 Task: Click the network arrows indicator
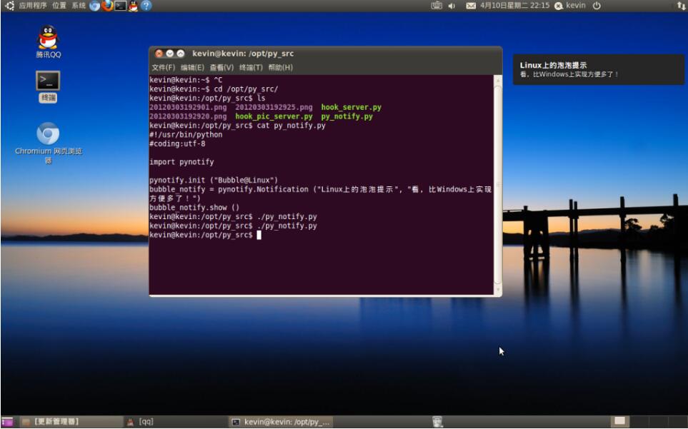(681, 6)
